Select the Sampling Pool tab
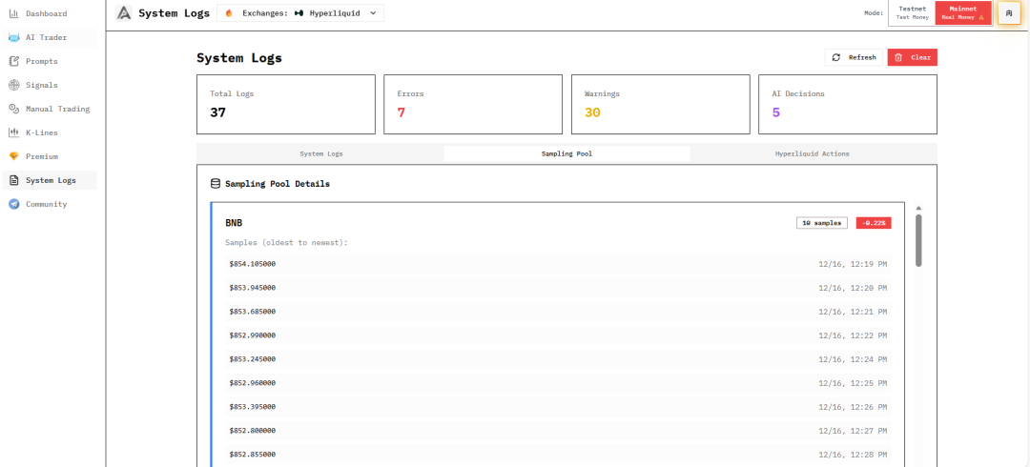Screen dimensions: 1030x467 (x=566, y=153)
